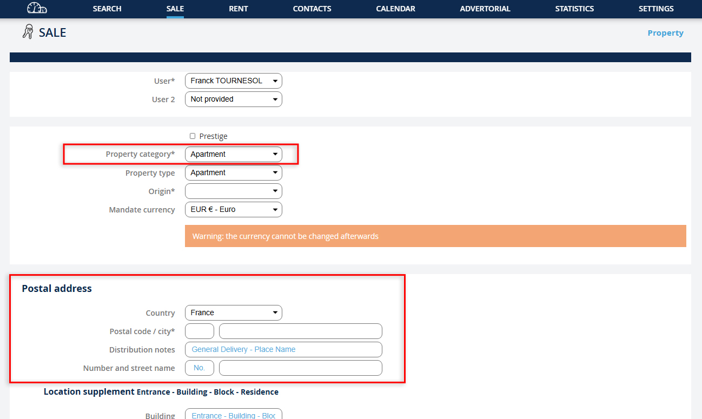The height and width of the screenshot is (419, 702).
Task: Click the postal code input field
Action: 200,331
